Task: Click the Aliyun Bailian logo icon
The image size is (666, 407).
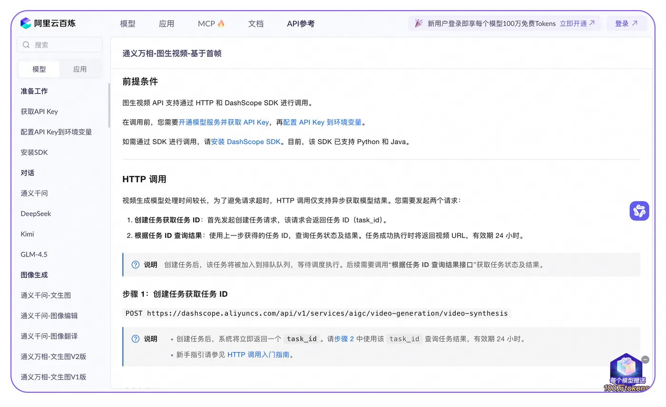Action: [26, 23]
